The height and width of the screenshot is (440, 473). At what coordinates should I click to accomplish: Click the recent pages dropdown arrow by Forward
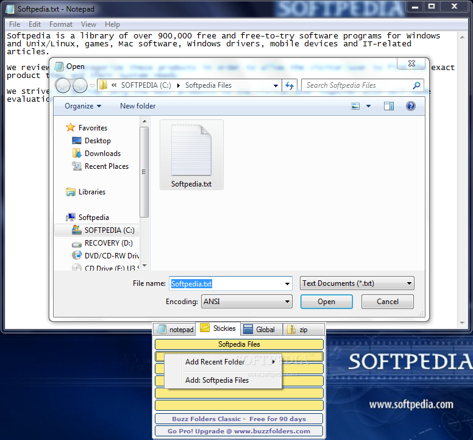92,86
